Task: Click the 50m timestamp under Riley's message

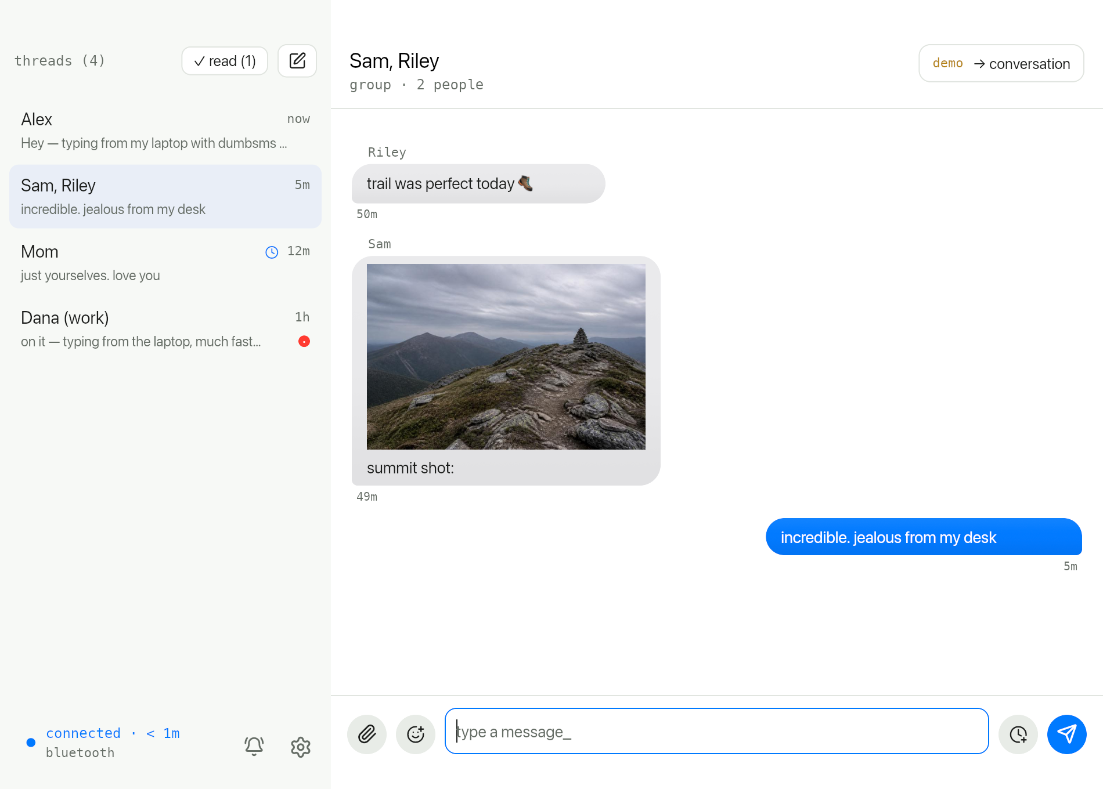Action: coord(367,214)
